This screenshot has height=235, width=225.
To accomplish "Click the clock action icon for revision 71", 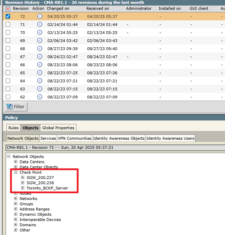I will point(39,25).
